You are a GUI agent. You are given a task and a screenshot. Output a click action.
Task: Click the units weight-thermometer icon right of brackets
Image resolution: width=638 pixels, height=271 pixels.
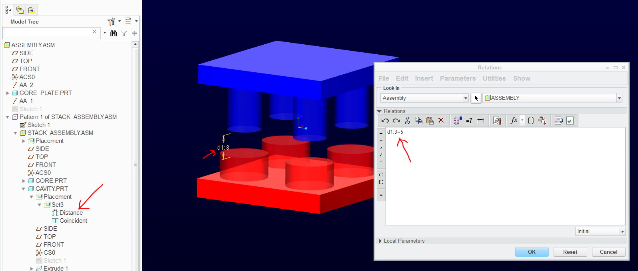pyautogui.click(x=542, y=121)
